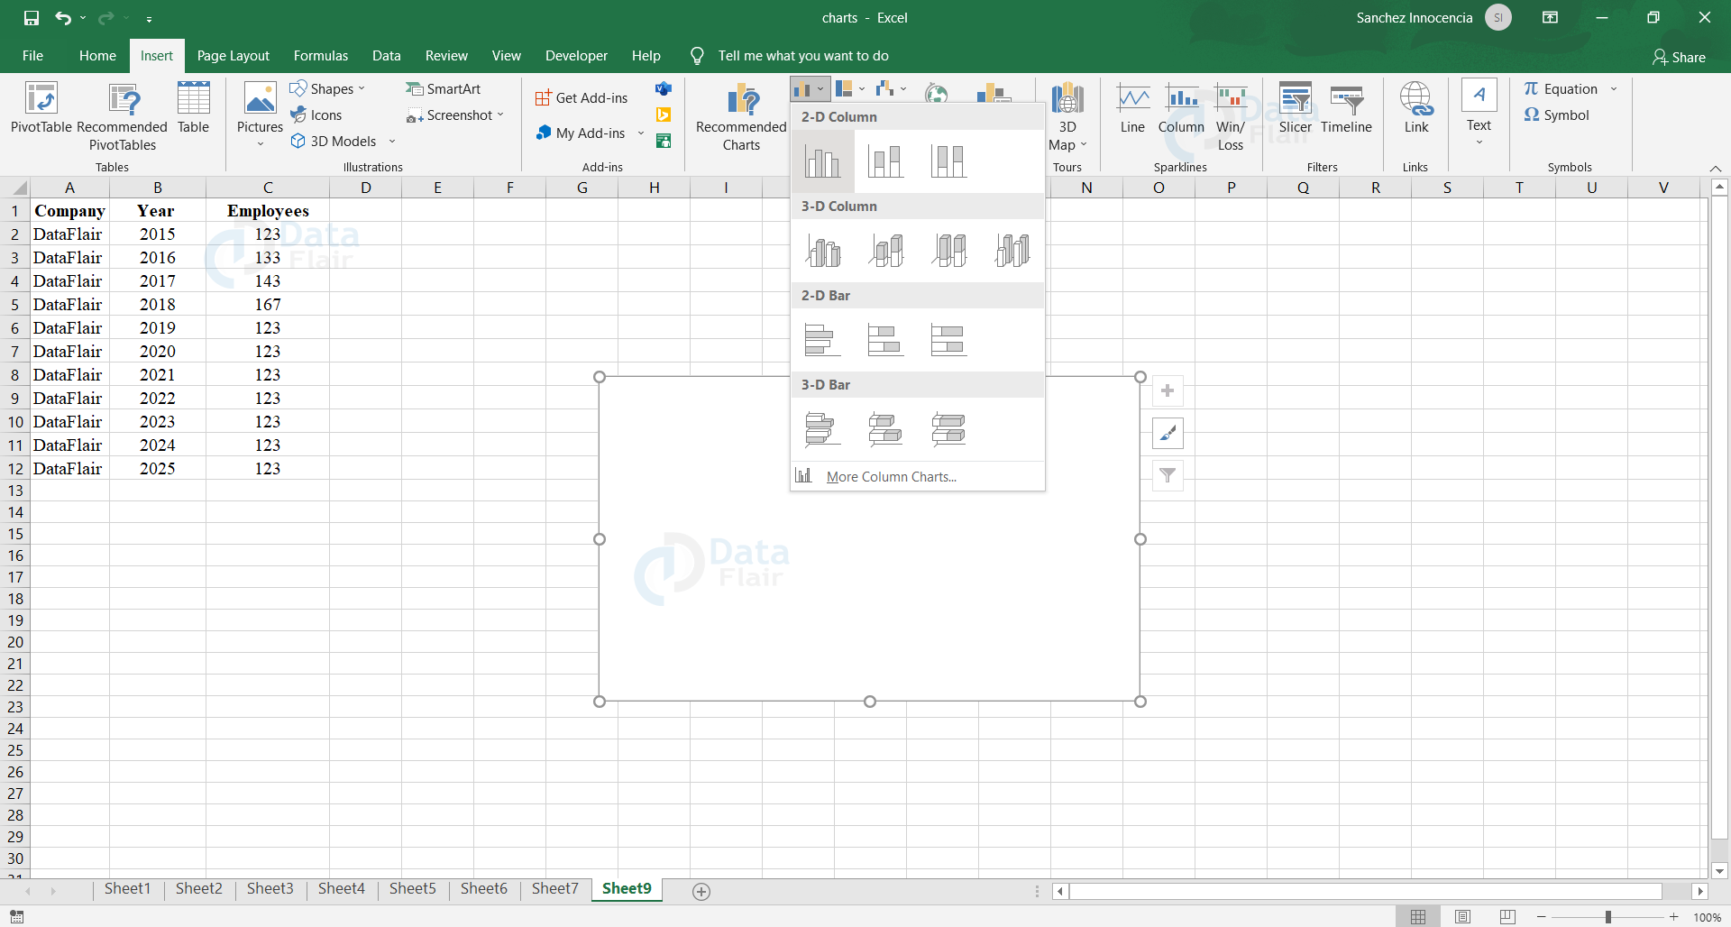Open My Add-ins dropdown arrow
Viewport: 1731px width, 927px height.
(x=641, y=133)
